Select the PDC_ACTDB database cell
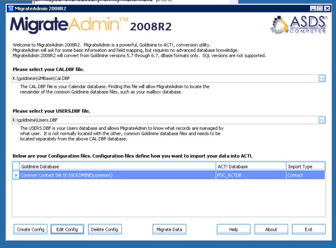The width and height of the screenshot is (336, 248). coord(251,175)
